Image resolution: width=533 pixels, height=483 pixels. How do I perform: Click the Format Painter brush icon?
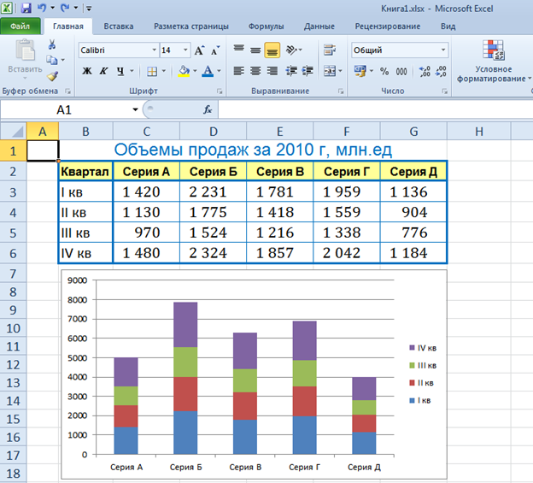(52, 75)
